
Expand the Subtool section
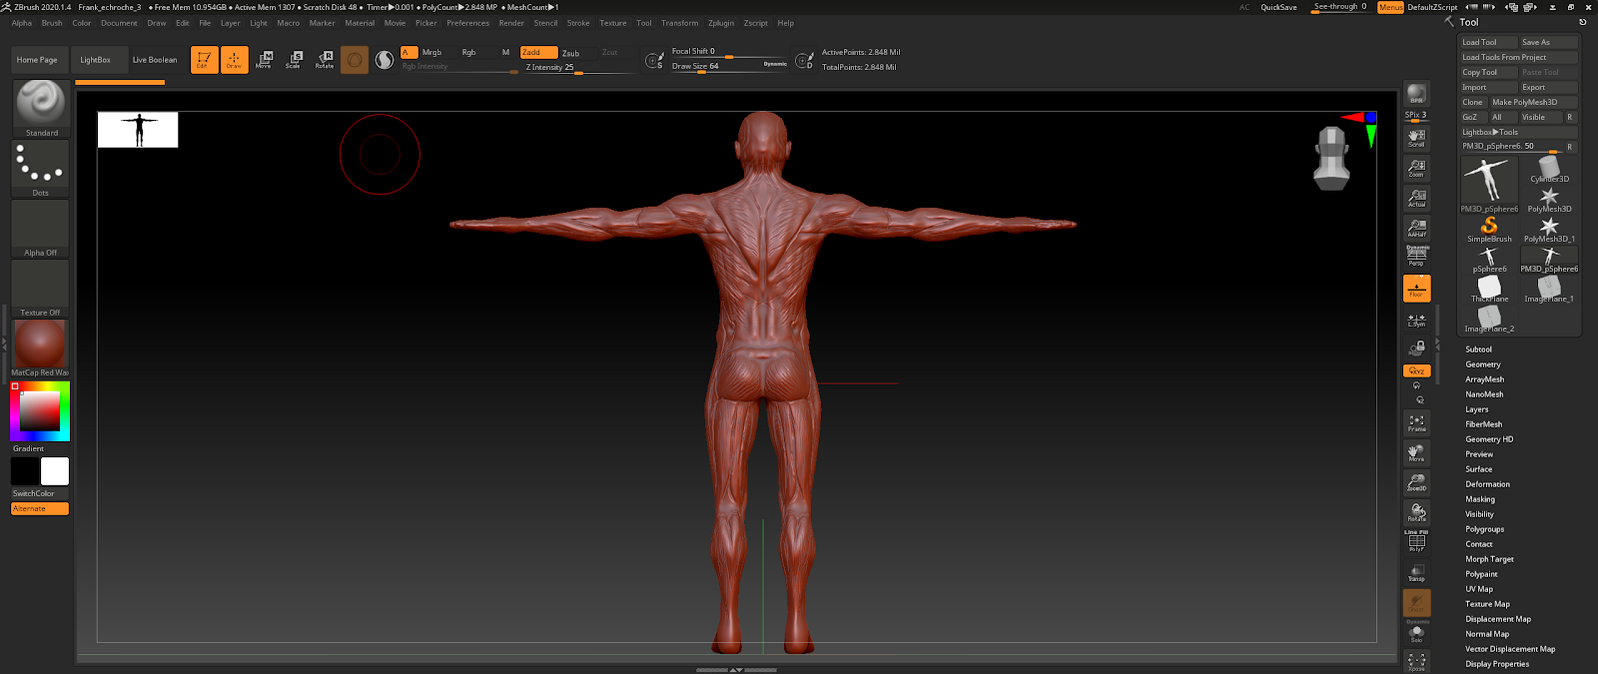pos(1478,349)
